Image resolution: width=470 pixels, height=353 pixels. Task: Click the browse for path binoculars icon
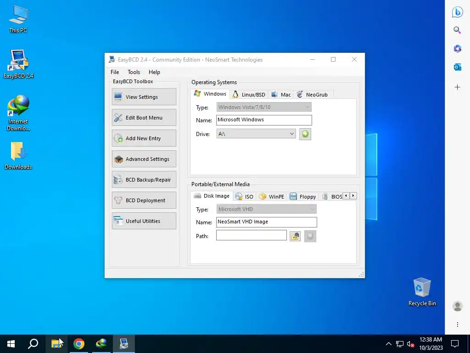(x=295, y=236)
